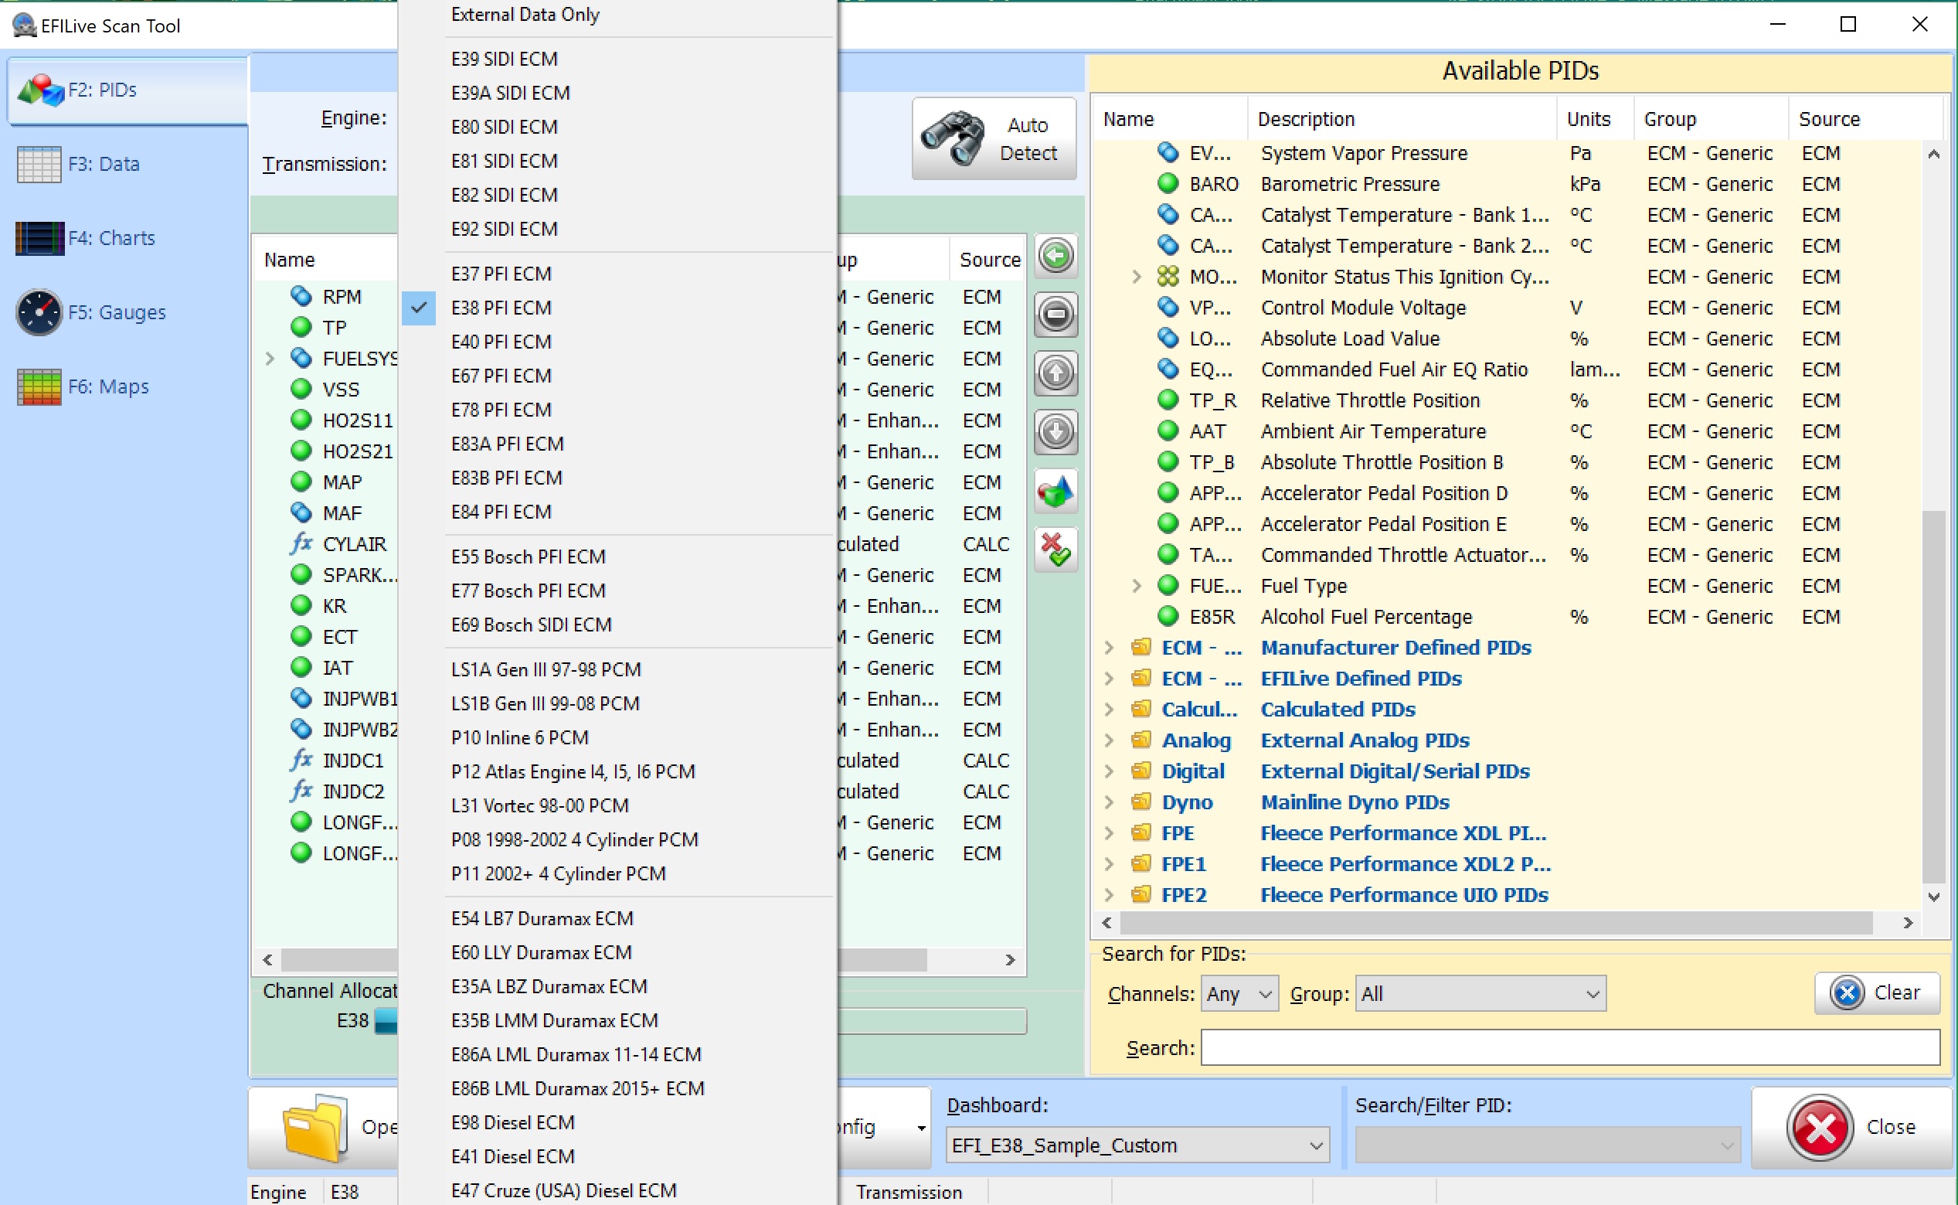1958x1205 pixels.
Task: Click the Control Module Voltage blue tag icon
Action: (1168, 308)
